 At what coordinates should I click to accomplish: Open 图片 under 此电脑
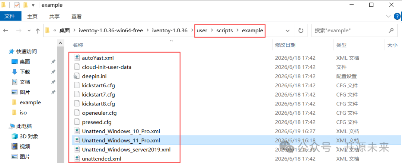(x=25, y=157)
